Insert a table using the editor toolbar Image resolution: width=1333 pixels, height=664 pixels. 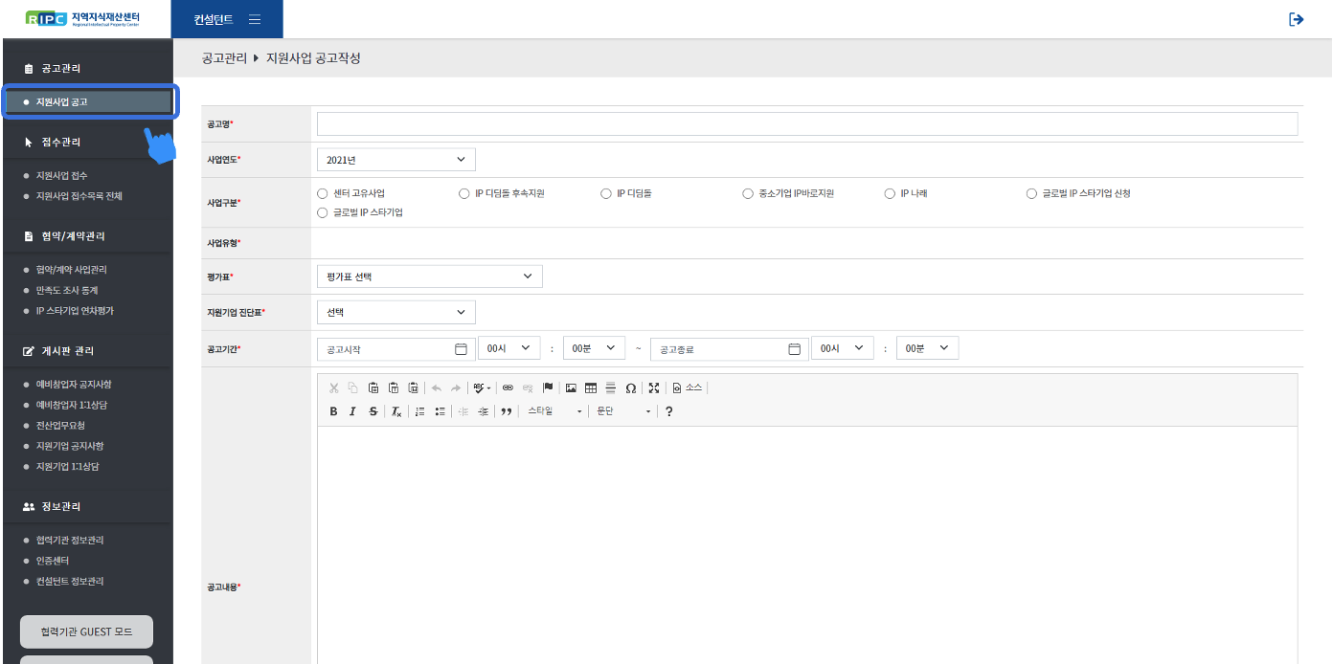pyautogui.click(x=591, y=387)
